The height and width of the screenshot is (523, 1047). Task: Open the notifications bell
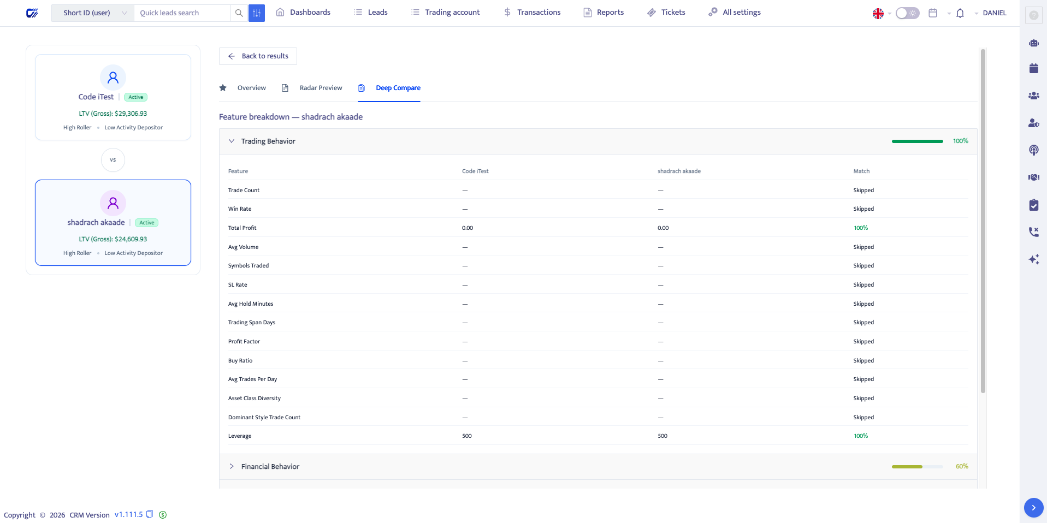click(960, 13)
